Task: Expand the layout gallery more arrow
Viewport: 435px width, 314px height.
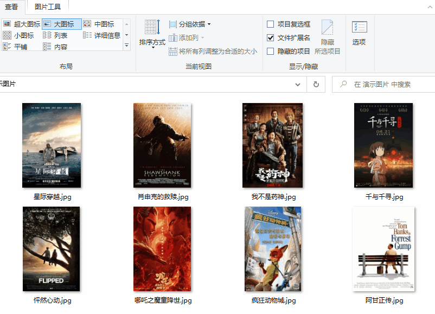Action: (127, 45)
